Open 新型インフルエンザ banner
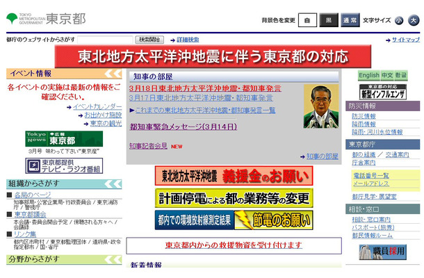This screenshot has width=424, height=278. [x=383, y=92]
